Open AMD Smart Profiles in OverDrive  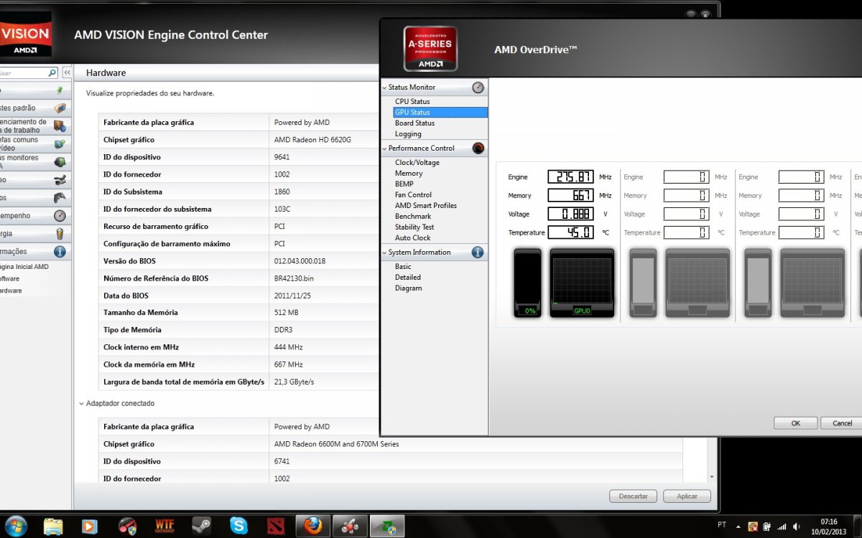pyautogui.click(x=426, y=206)
